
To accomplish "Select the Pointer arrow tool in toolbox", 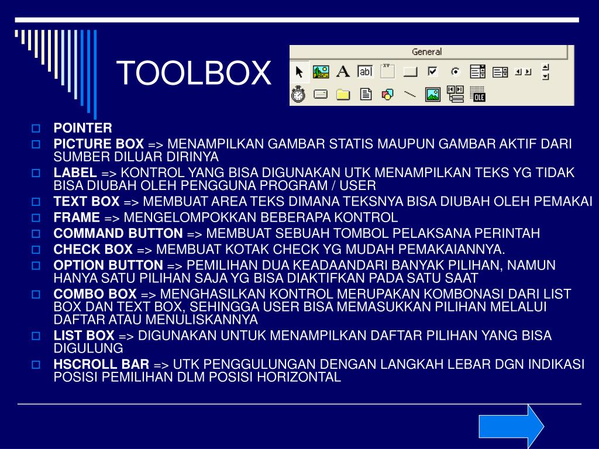I will coord(299,71).
